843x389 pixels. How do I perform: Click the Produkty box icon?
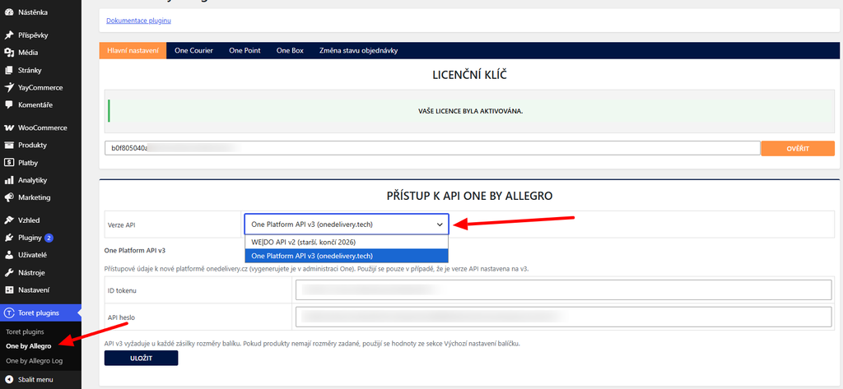pyautogui.click(x=8, y=145)
